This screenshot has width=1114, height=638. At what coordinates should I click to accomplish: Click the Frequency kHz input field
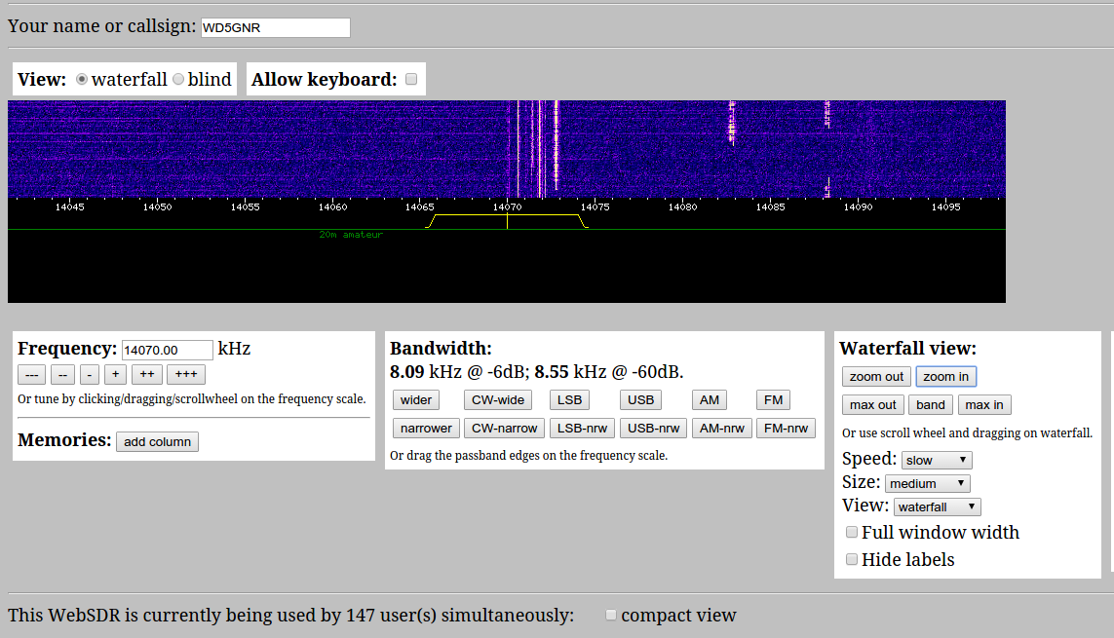167,351
